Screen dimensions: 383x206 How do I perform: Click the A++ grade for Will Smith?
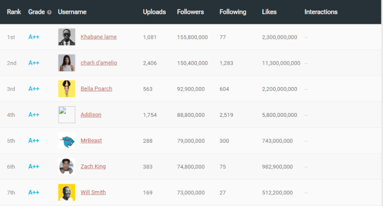[x=34, y=192]
